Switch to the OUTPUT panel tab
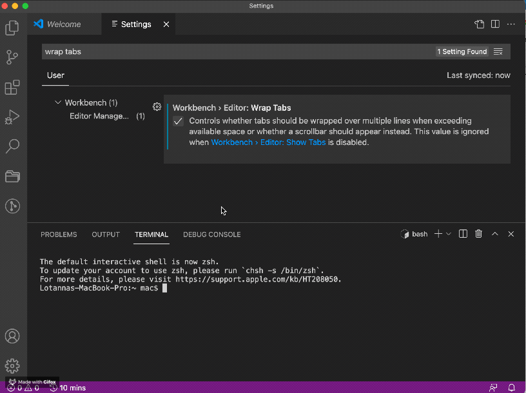 coord(106,235)
